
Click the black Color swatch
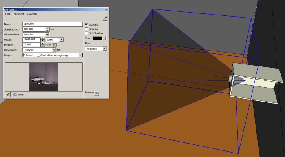[x=97, y=38]
